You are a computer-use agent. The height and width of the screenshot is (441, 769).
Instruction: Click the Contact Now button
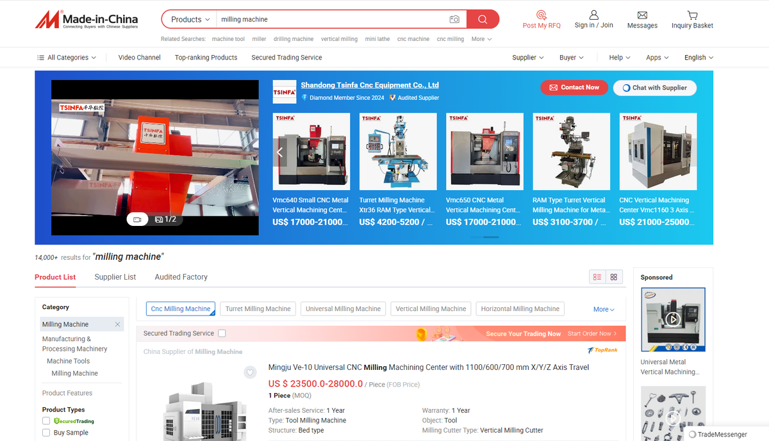click(574, 88)
